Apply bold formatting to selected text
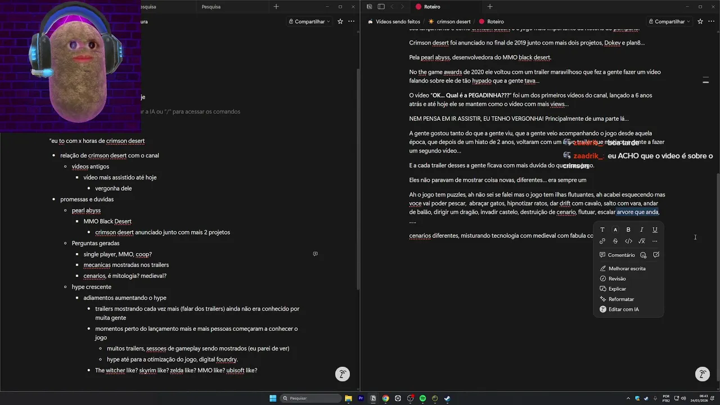 628,229
